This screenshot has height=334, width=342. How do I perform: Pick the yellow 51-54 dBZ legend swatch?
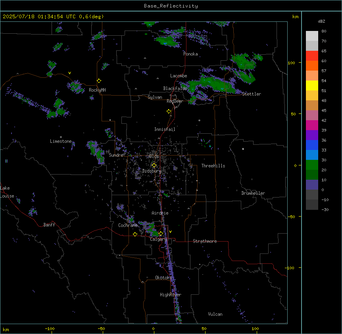point(312,85)
